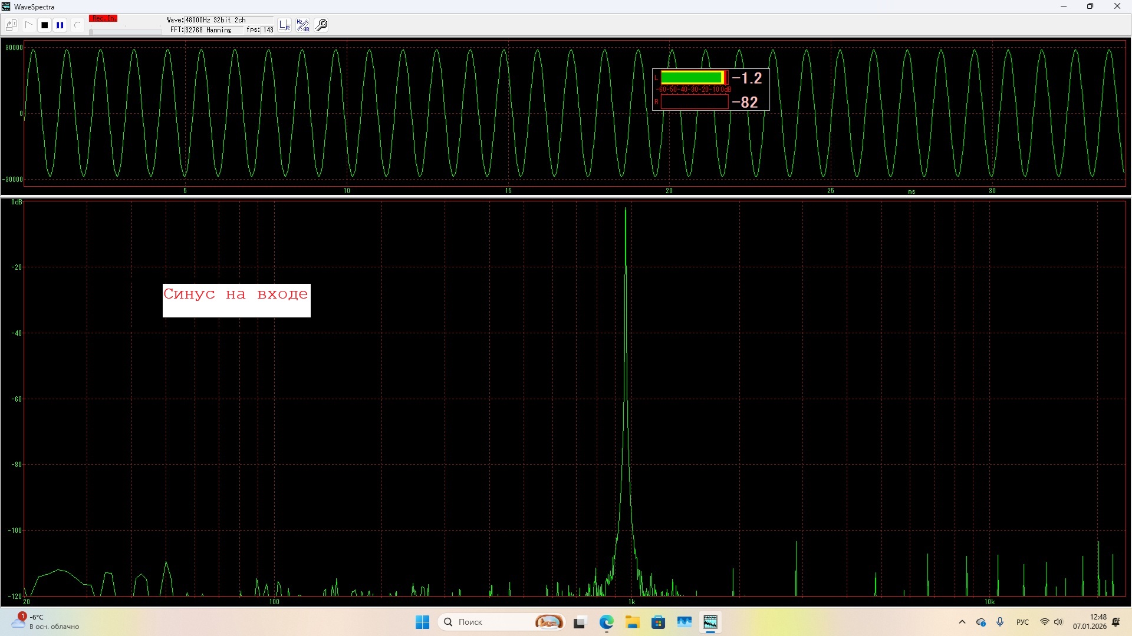This screenshot has height=636, width=1132.
Task: Click the Hz/dB measurement ruler icon
Action: pyautogui.click(x=303, y=25)
